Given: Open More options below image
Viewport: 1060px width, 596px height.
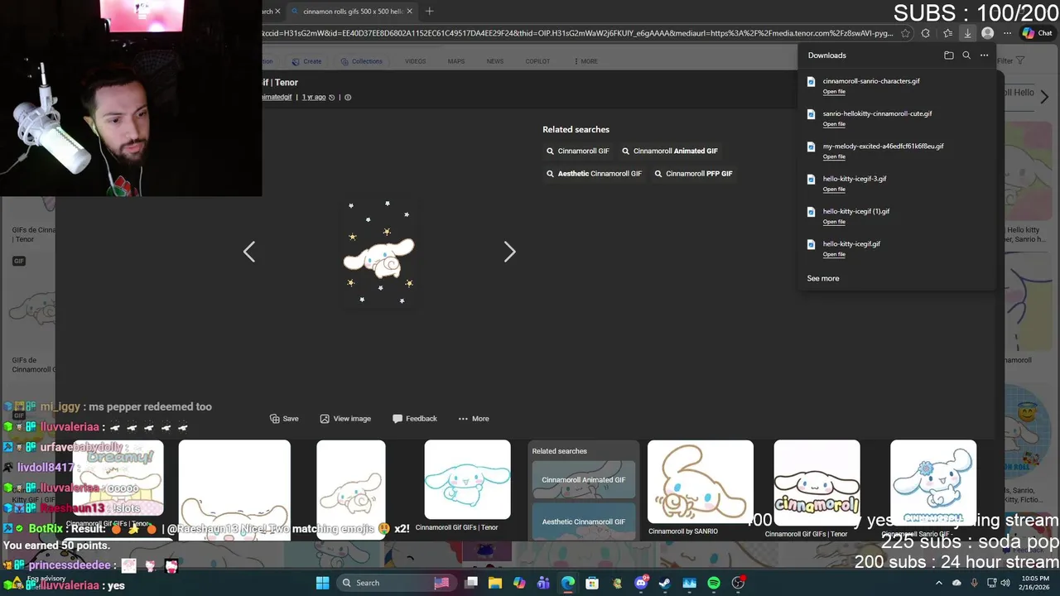Looking at the screenshot, I should pyautogui.click(x=474, y=419).
